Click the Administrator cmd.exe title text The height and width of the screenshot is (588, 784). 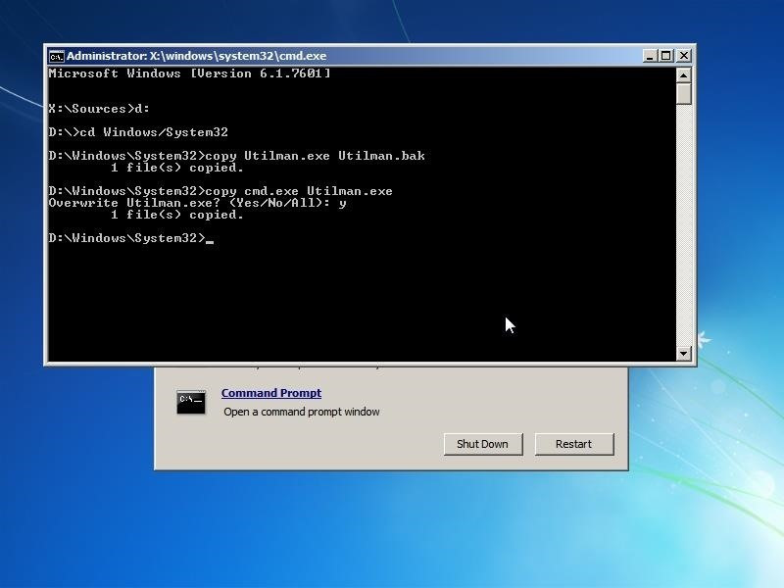tap(197, 56)
